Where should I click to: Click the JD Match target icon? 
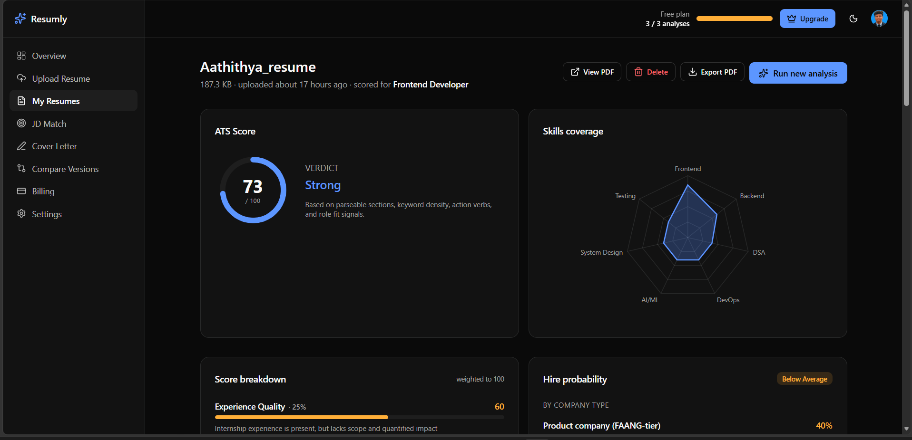click(21, 123)
